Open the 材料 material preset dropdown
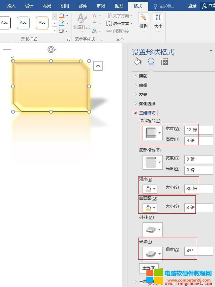The image size is (215, 287). click(x=153, y=230)
